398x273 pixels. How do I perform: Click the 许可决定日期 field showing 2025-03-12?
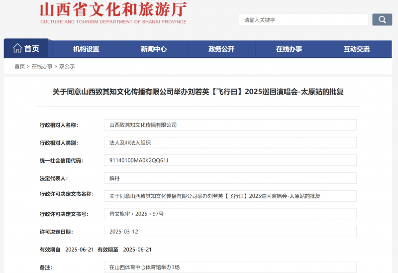pos(230,232)
